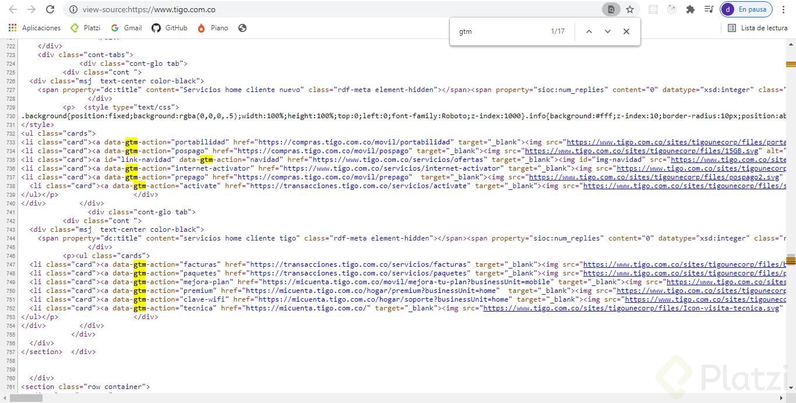
Task: Click the find field containing 'gtm'
Action: [501, 31]
